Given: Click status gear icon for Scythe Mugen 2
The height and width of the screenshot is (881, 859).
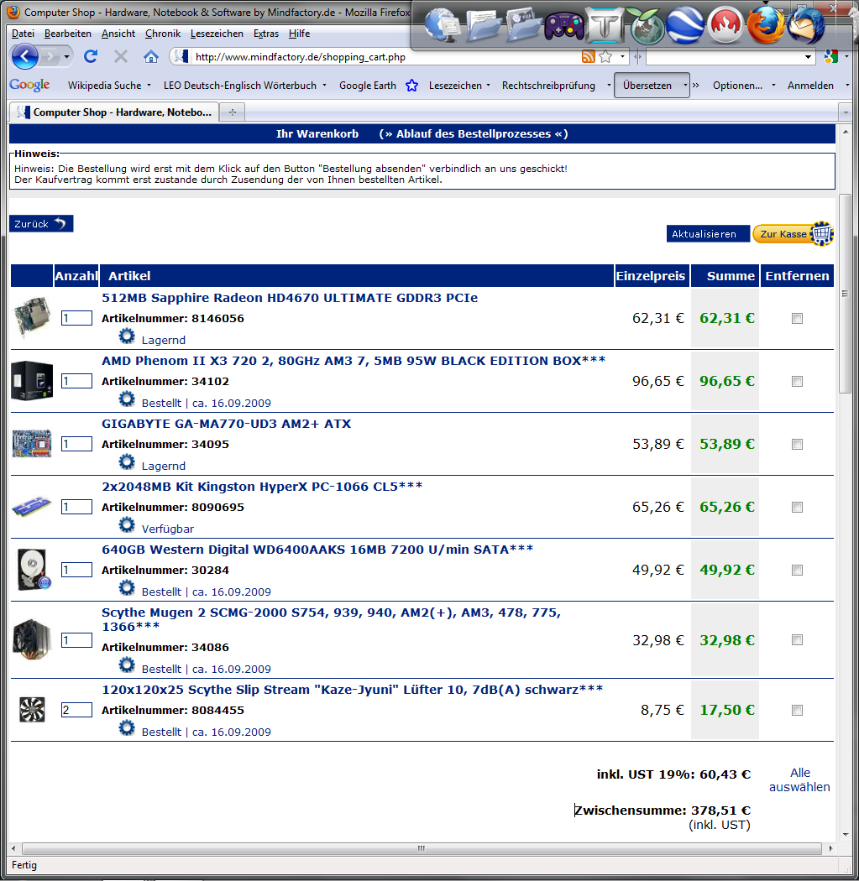Looking at the screenshot, I should point(127,665).
